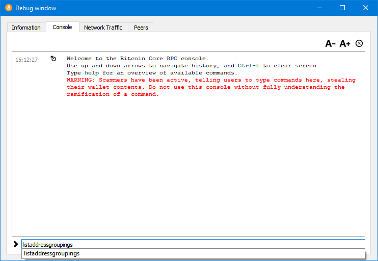Select the Console tab
Viewport: 378px width, 261px height.
point(62,27)
